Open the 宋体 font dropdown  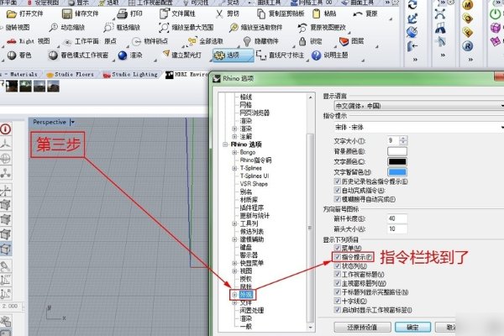[419, 128]
